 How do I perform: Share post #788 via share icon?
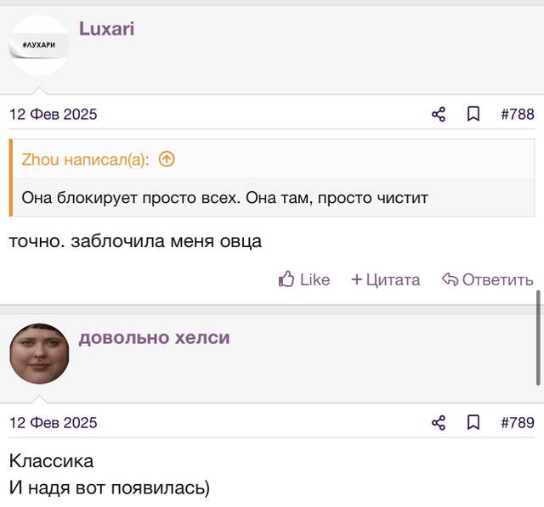439,115
